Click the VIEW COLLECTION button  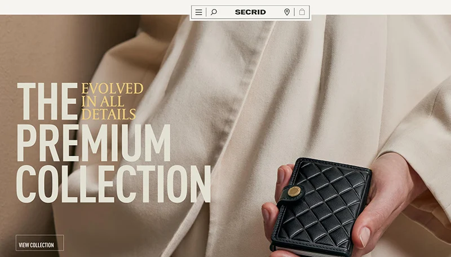(39, 243)
